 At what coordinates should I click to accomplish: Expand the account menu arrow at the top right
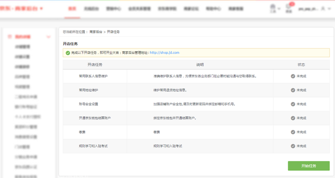coord(330,8)
